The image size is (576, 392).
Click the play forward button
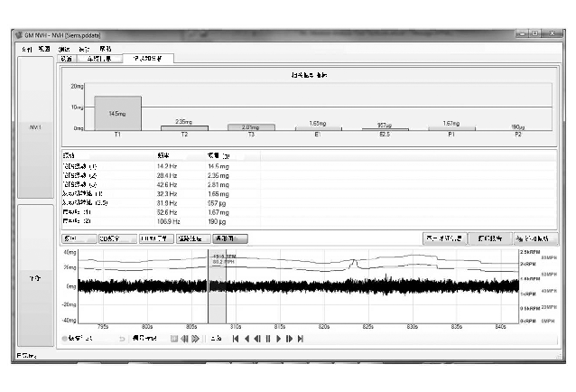[x=278, y=339]
